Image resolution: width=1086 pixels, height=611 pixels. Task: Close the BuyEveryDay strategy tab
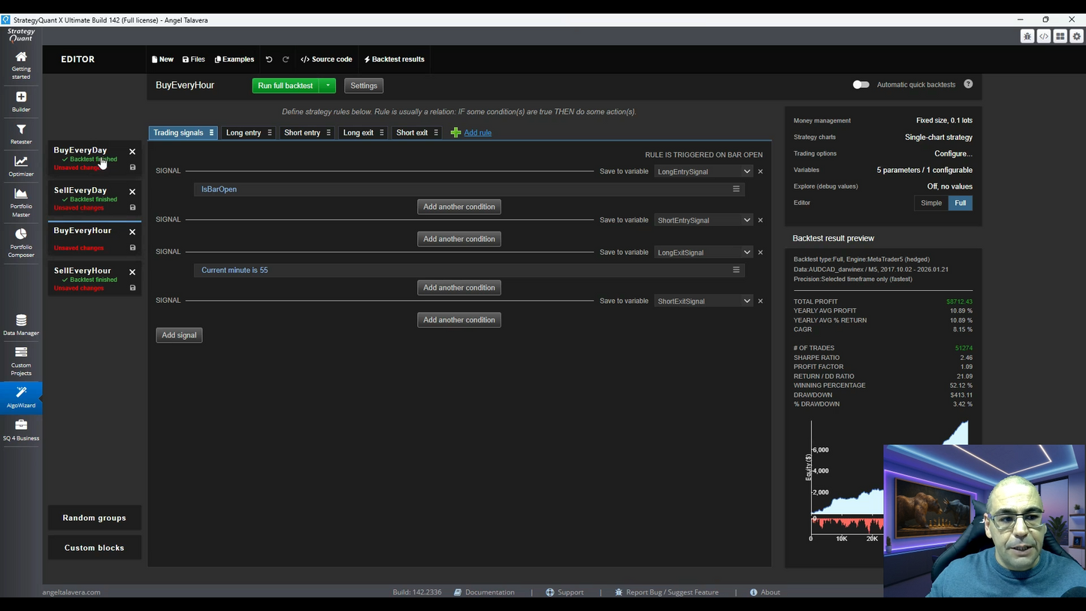pos(132,152)
